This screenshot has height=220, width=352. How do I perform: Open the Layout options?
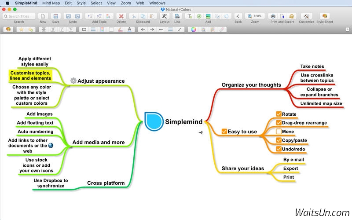coord(165,16)
